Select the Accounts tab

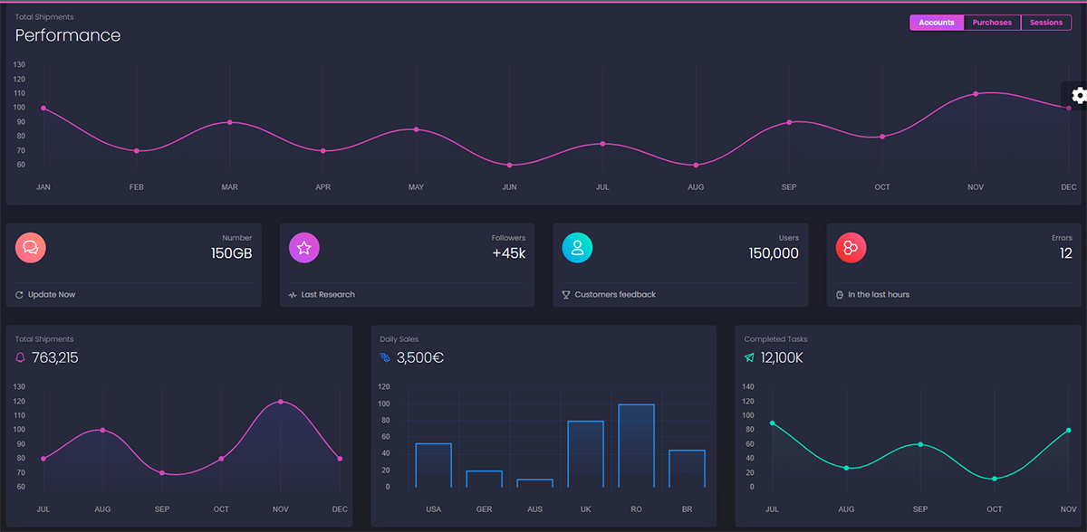[937, 22]
